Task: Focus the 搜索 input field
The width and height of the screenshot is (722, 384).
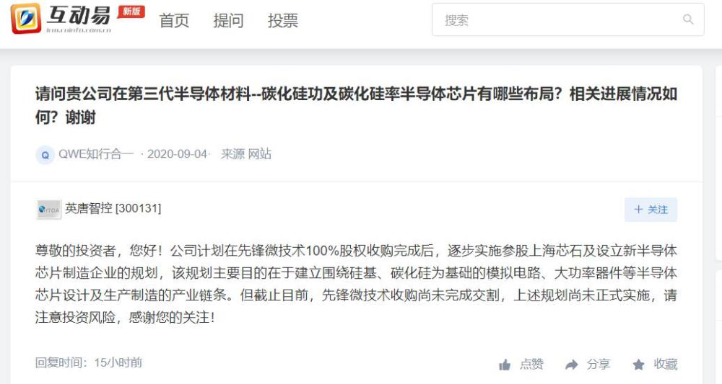Action: coord(567,19)
